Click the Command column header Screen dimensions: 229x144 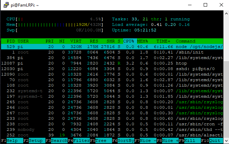tap(186, 41)
